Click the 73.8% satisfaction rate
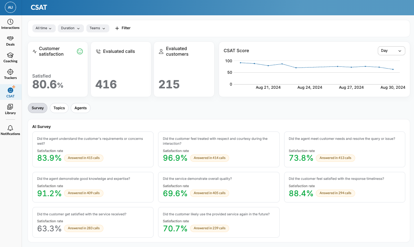Screen dimensions: 414x247 click(301, 158)
